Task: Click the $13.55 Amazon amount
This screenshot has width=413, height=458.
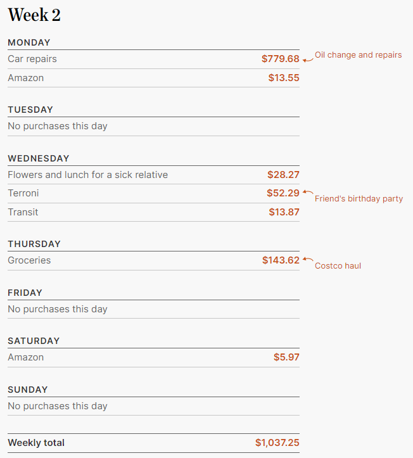Action: point(284,78)
